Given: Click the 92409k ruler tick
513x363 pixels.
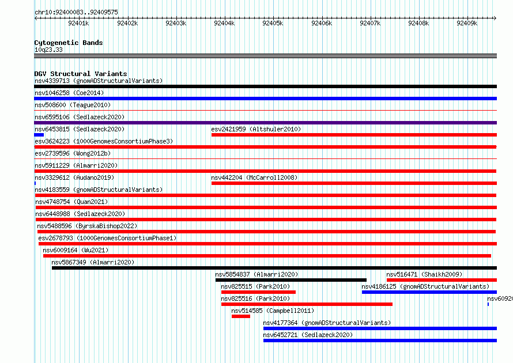Looking at the screenshot, I should [468, 18].
